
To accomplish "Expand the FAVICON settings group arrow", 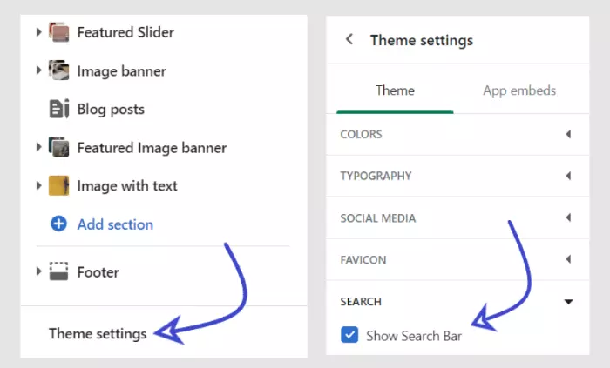I will click(x=568, y=259).
